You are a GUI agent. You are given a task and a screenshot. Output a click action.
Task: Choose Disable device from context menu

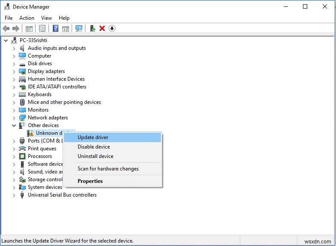point(112,147)
